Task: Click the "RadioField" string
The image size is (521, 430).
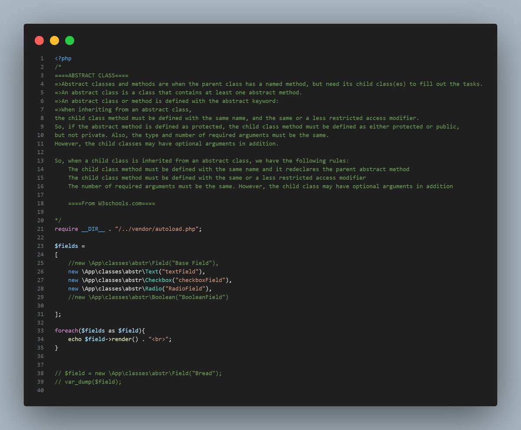Action: click(185, 288)
